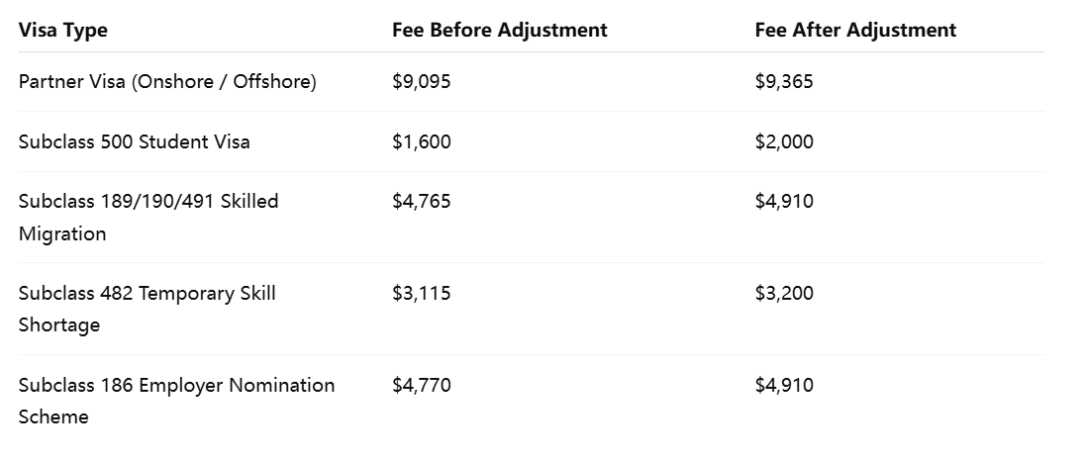Screen dimensions: 1083x459
Task: Click the $1,600 fee value
Action: 422,141
